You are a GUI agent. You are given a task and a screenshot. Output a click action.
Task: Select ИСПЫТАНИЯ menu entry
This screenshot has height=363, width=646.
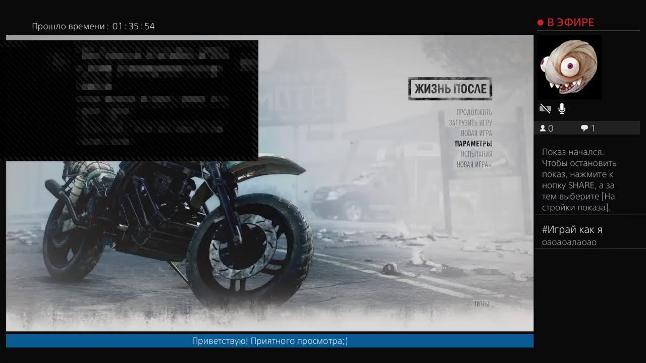click(476, 154)
